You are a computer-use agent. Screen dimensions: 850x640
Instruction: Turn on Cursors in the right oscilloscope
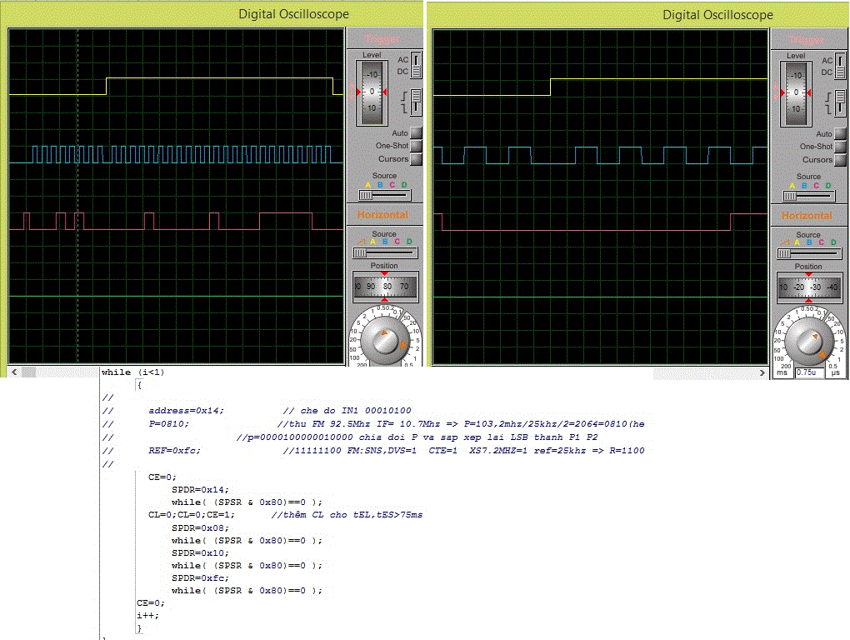point(840,160)
